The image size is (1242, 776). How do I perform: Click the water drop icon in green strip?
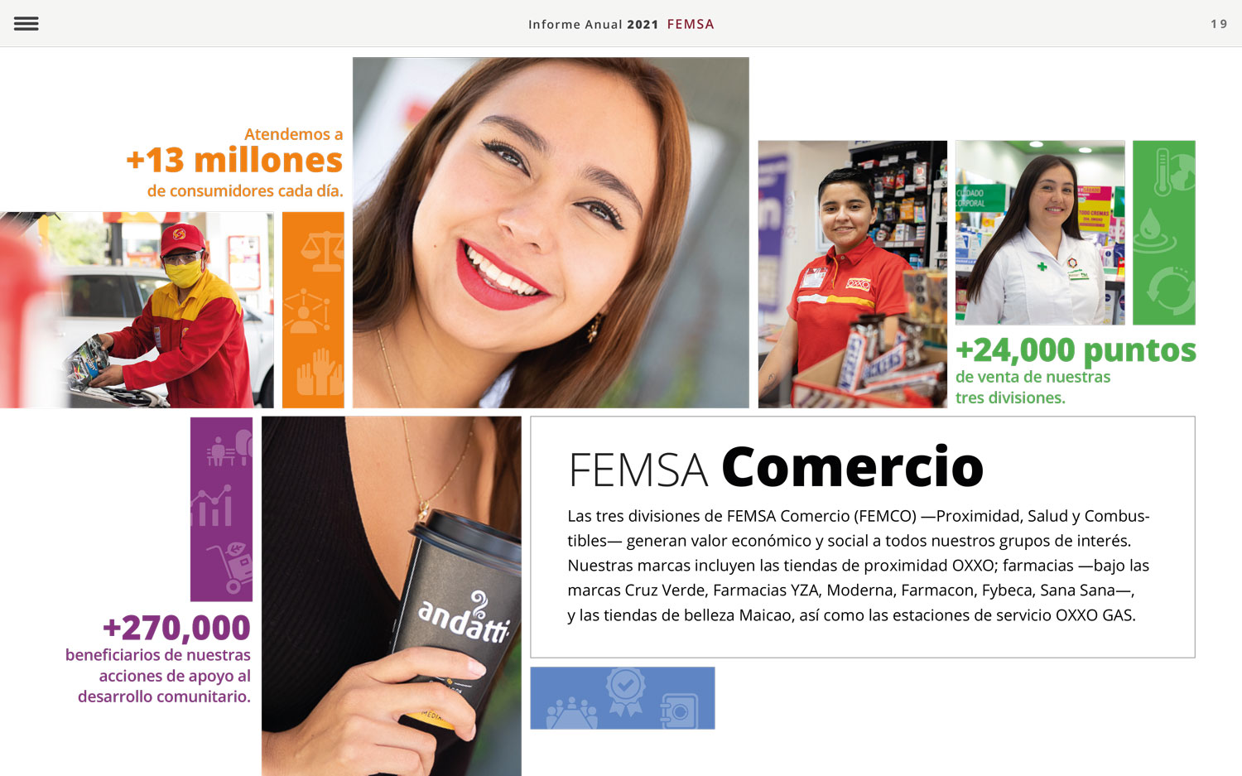[x=1154, y=231]
